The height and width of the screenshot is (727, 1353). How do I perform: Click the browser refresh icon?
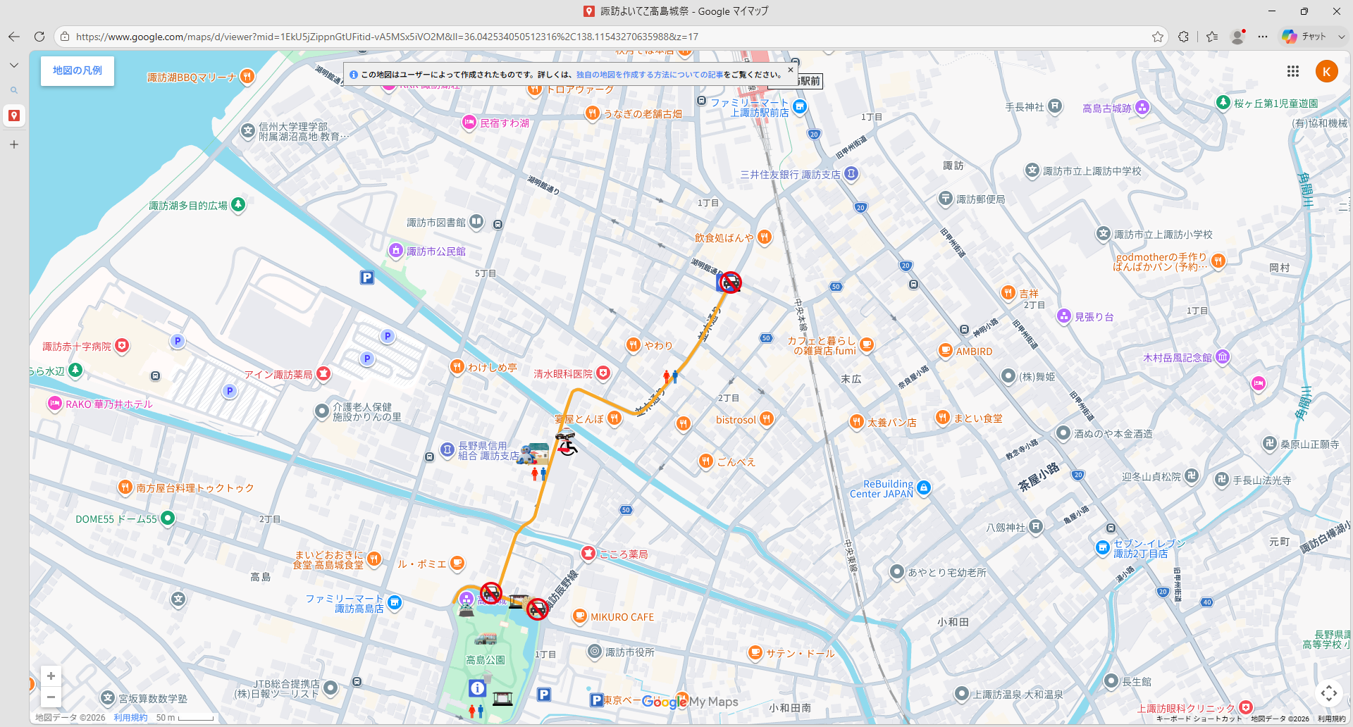39,37
